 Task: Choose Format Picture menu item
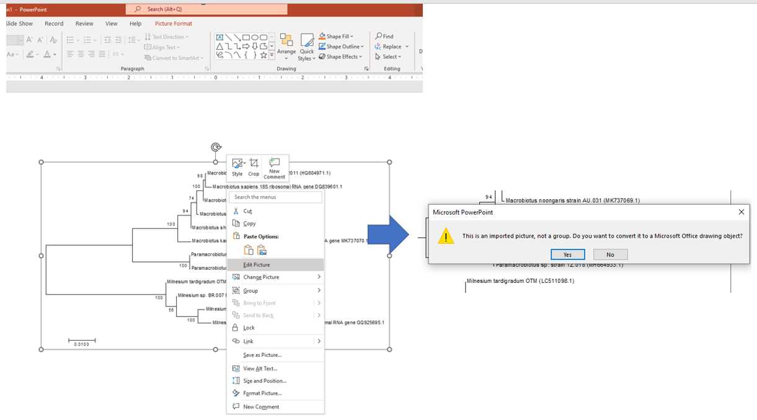click(x=275, y=393)
